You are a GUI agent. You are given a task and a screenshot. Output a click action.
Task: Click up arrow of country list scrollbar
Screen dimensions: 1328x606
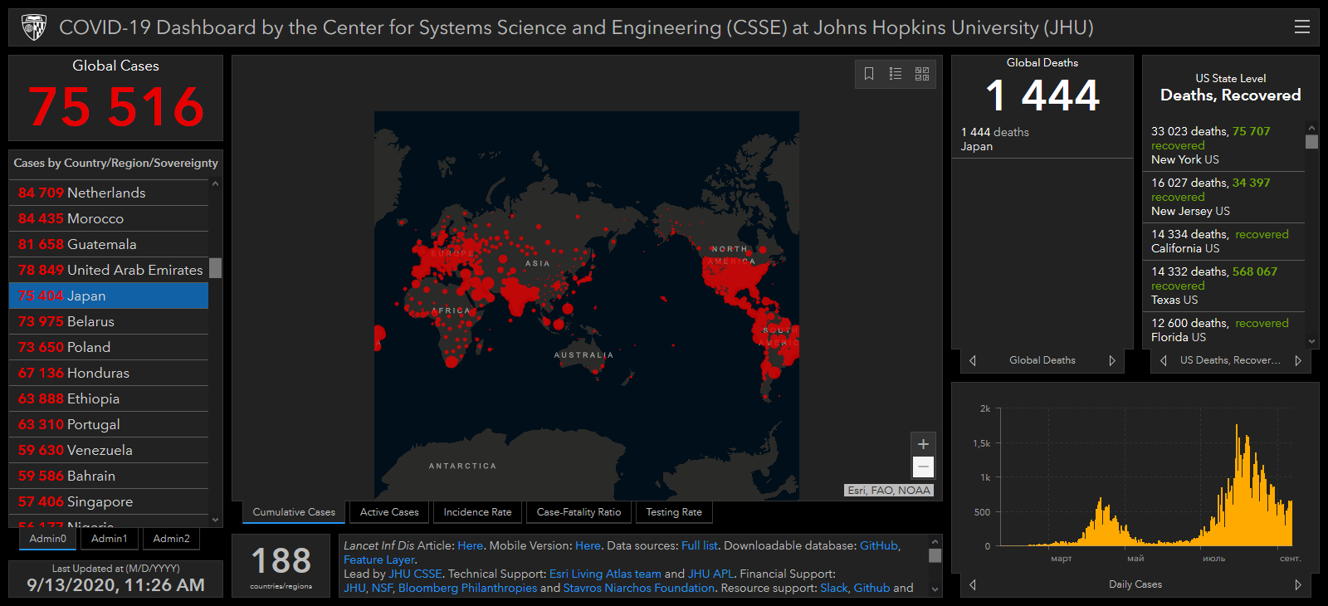click(x=216, y=184)
